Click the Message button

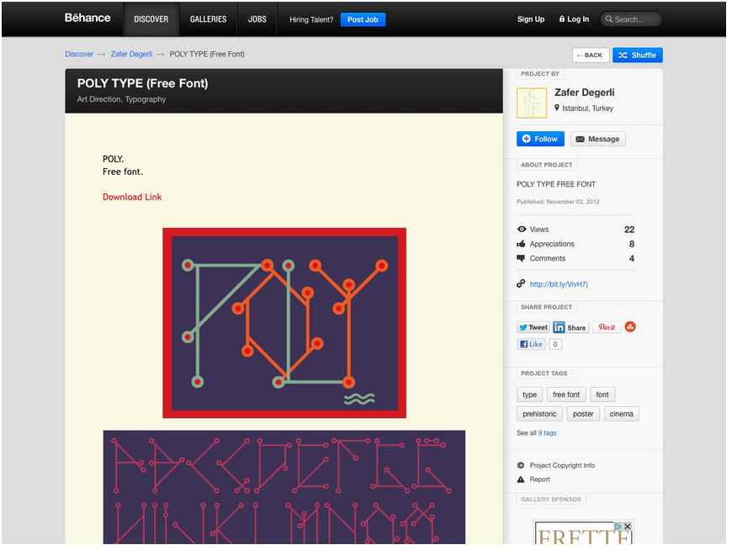(x=597, y=139)
